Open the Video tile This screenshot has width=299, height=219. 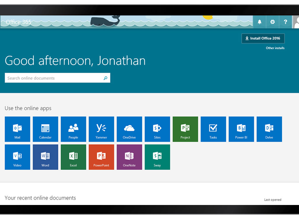(x=17, y=157)
